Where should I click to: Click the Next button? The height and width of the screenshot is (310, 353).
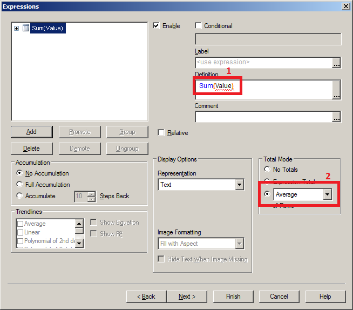[x=187, y=296]
